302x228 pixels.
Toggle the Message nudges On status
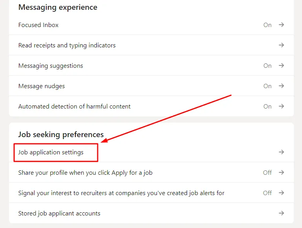pyautogui.click(x=267, y=86)
